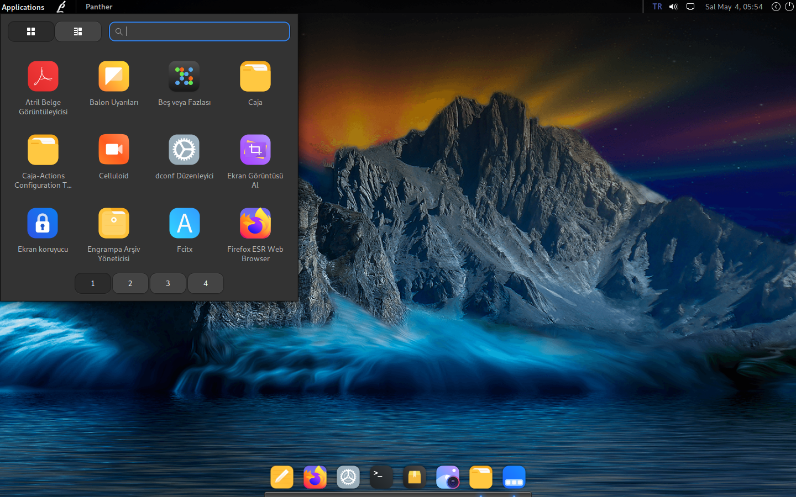Click the feather logo icon in the panel
This screenshot has height=497, width=796.
(x=61, y=7)
